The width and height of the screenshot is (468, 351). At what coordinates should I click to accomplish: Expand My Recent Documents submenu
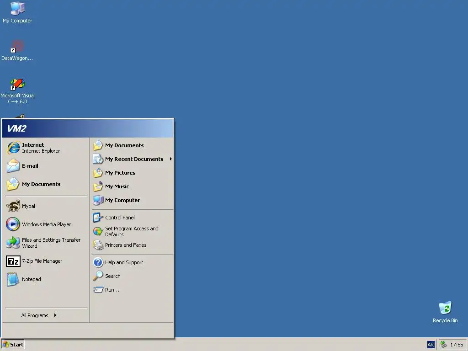click(x=132, y=159)
